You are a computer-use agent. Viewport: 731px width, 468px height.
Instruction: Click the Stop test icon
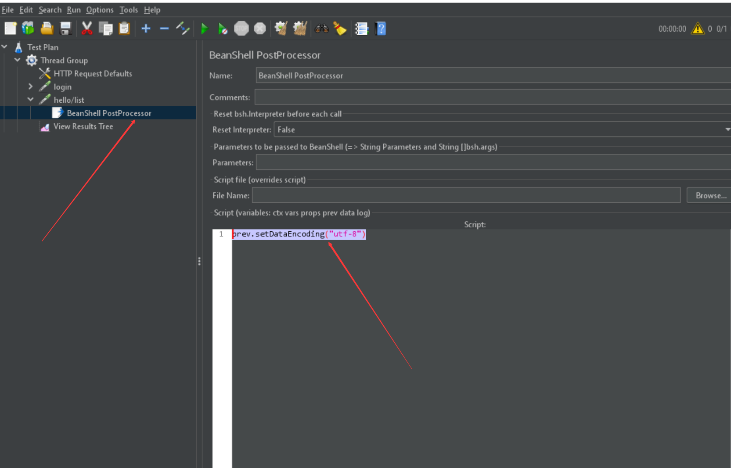click(241, 29)
